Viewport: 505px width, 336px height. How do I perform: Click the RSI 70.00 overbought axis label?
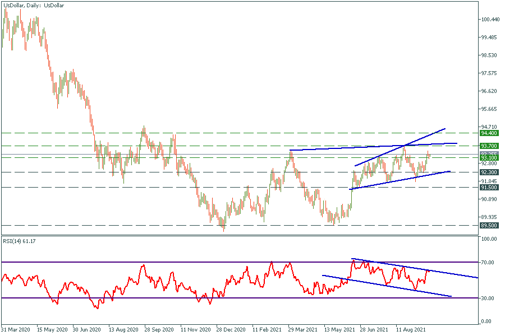click(488, 262)
